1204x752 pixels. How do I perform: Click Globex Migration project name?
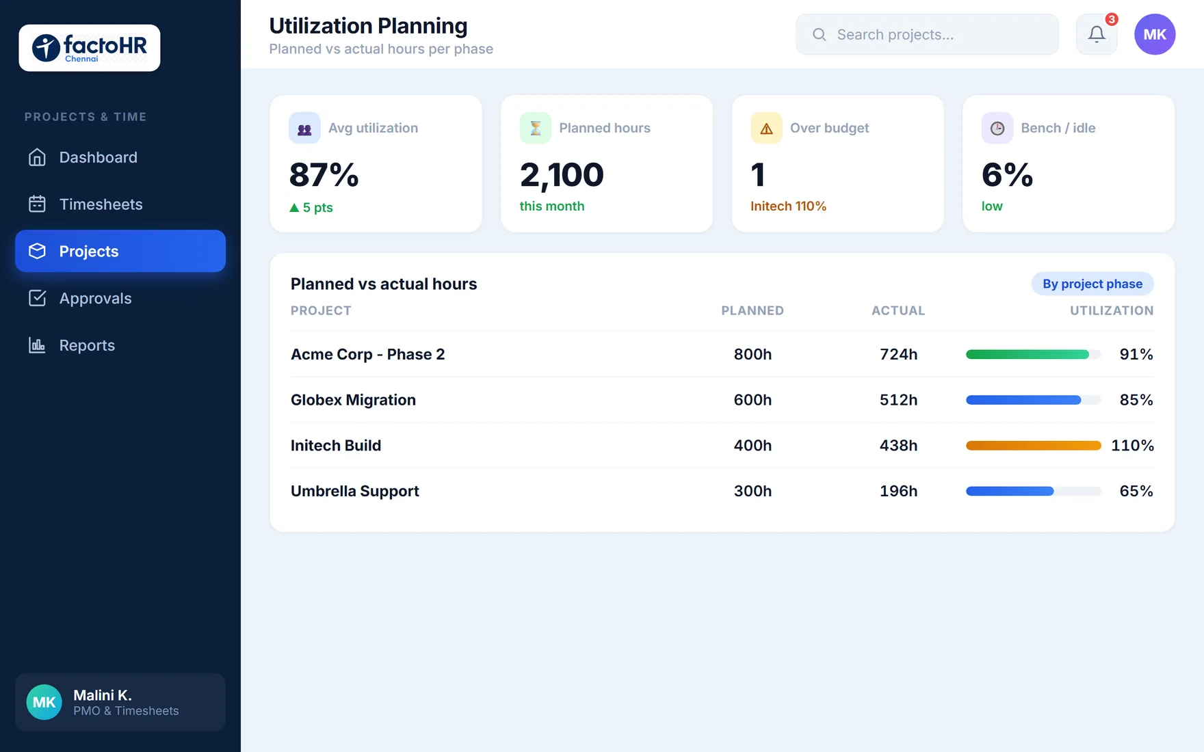(353, 400)
